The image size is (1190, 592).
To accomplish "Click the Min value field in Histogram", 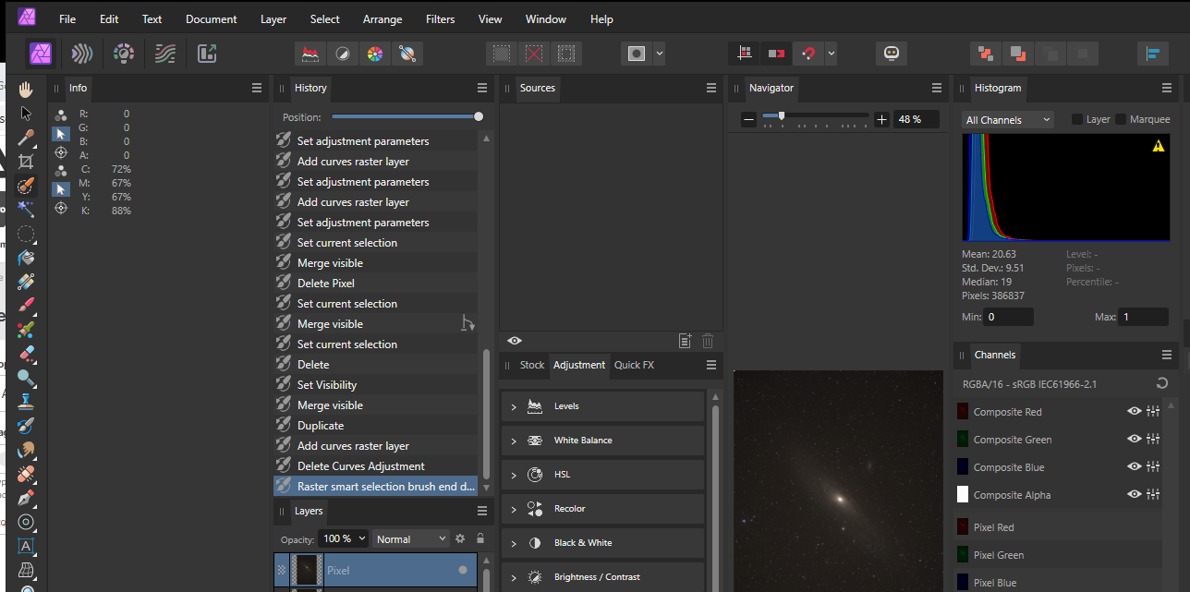I will (1007, 317).
